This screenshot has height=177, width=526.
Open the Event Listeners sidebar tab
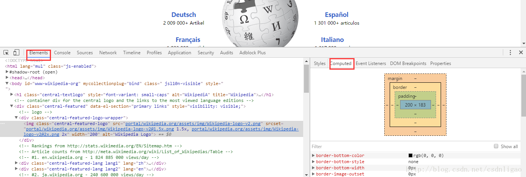click(x=371, y=63)
